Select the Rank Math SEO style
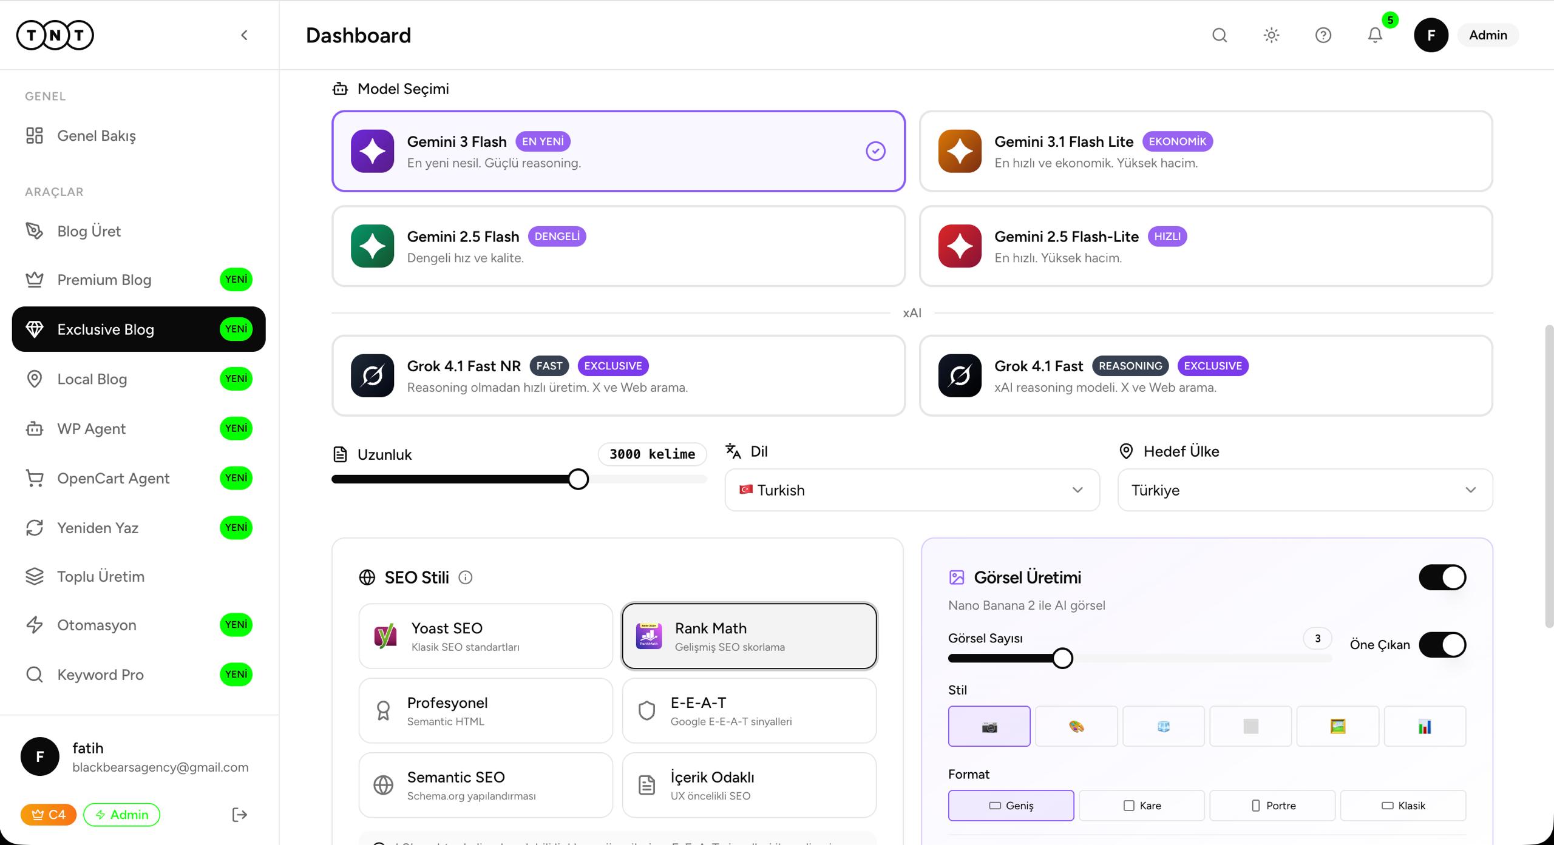The height and width of the screenshot is (845, 1554). 749,636
